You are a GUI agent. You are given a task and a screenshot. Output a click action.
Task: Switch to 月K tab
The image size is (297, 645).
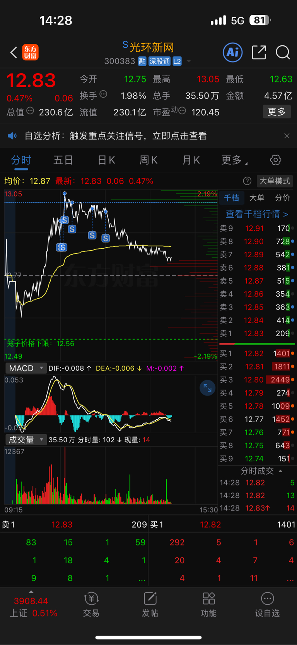191,160
